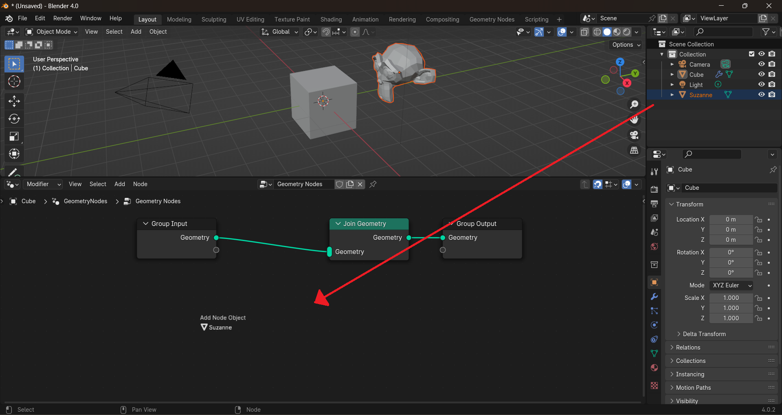The width and height of the screenshot is (782, 415).
Task: Open the Modifiers properties tab wrench icon
Action: [654, 297]
